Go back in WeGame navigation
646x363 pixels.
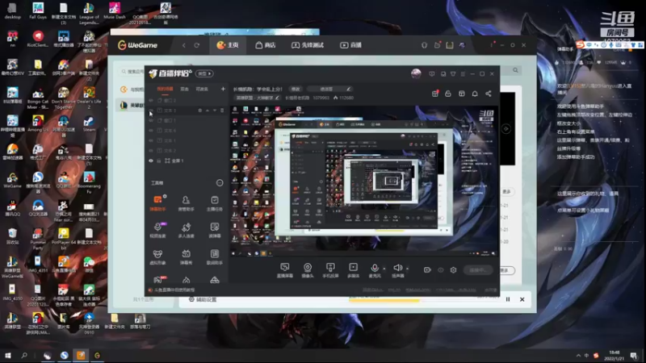coord(184,45)
